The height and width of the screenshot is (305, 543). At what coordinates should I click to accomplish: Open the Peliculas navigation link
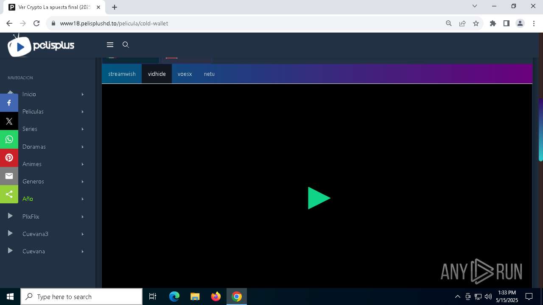(x=33, y=111)
